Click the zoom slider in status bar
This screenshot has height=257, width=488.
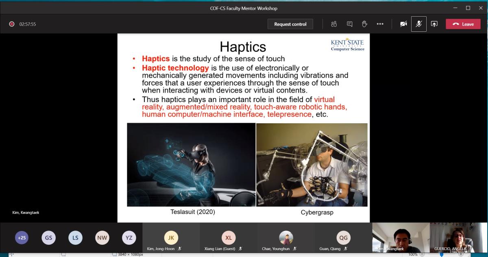442,255
